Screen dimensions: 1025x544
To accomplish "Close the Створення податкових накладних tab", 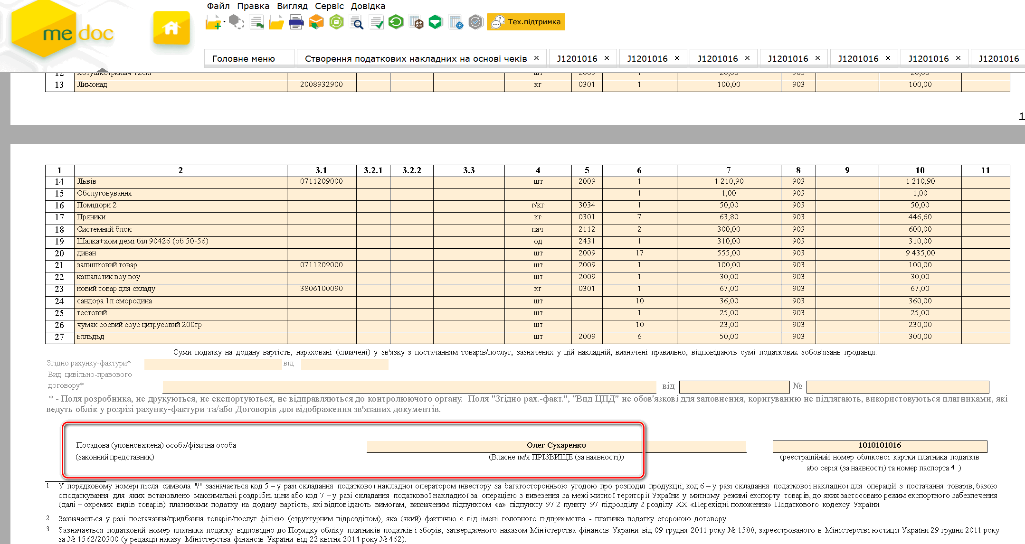I will click(536, 58).
